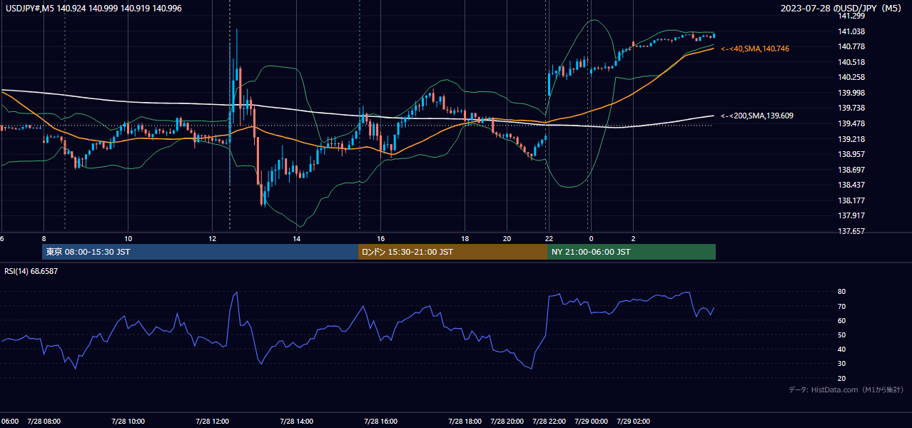912x428 pixels.
Task: Click price axis value 139.218
Action: [852, 139]
